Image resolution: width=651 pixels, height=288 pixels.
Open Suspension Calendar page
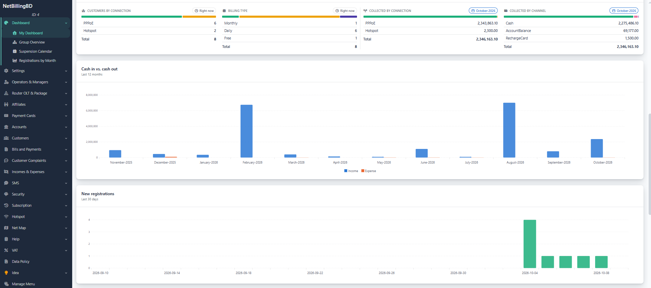35,51
